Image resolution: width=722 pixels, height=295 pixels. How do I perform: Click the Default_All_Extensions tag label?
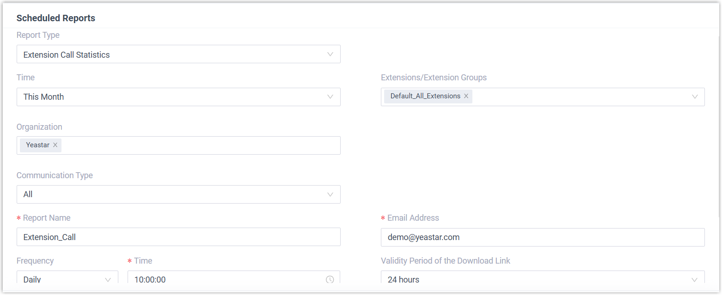[x=425, y=96]
